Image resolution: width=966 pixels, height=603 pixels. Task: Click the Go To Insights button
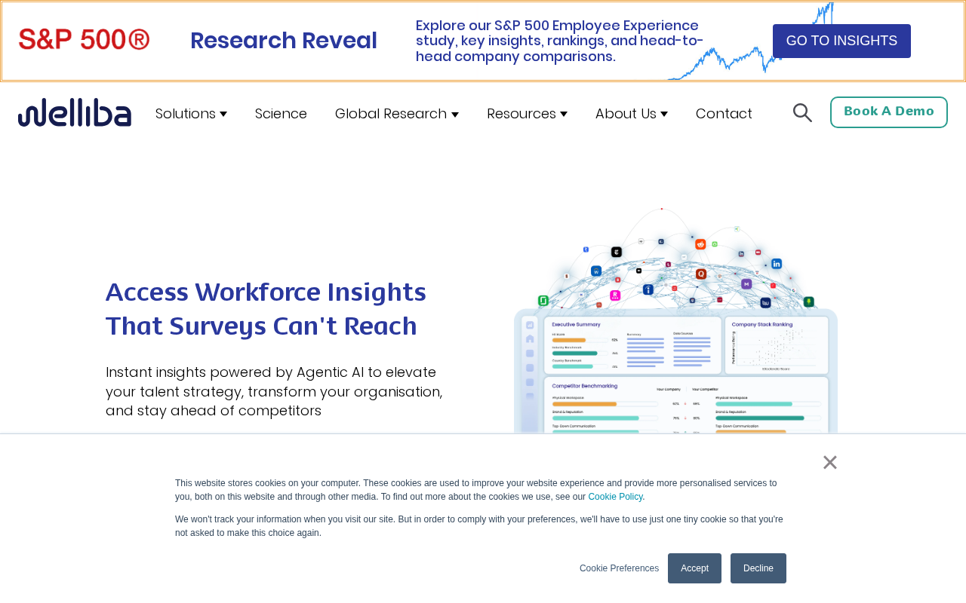tap(841, 41)
